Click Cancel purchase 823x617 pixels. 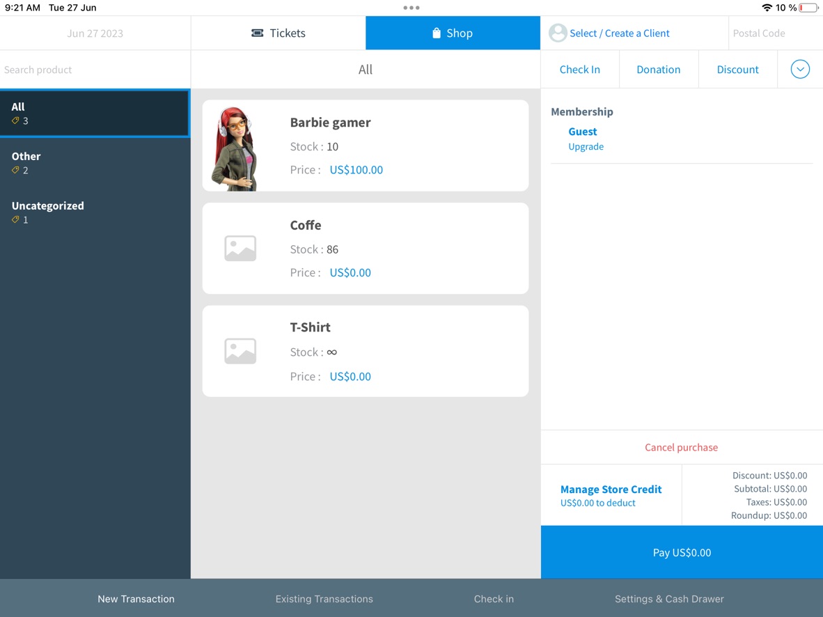coord(681,447)
